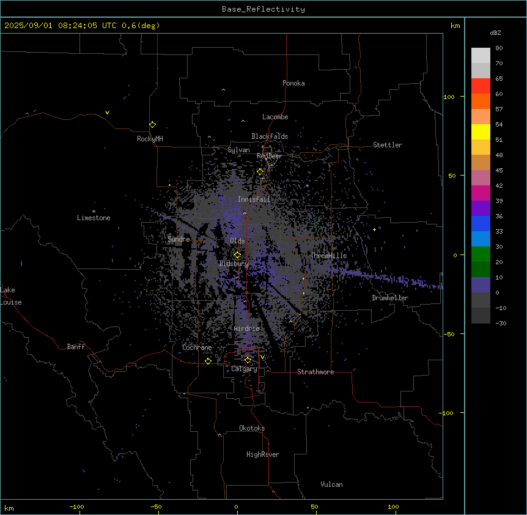Screen dimensions: 527x515
Task: Select the yellow diamond marker above Didsbury
Action: pyautogui.click(x=237, y=254)
